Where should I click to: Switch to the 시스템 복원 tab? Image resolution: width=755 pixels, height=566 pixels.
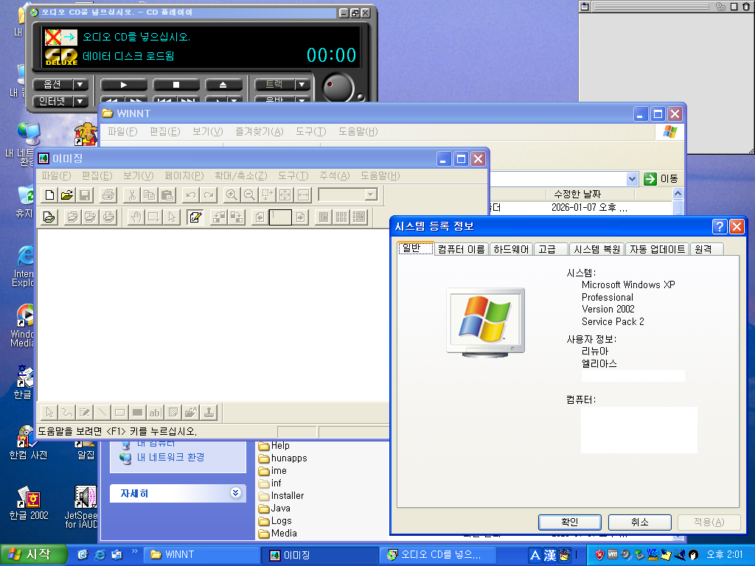click(x=597, y=249)
